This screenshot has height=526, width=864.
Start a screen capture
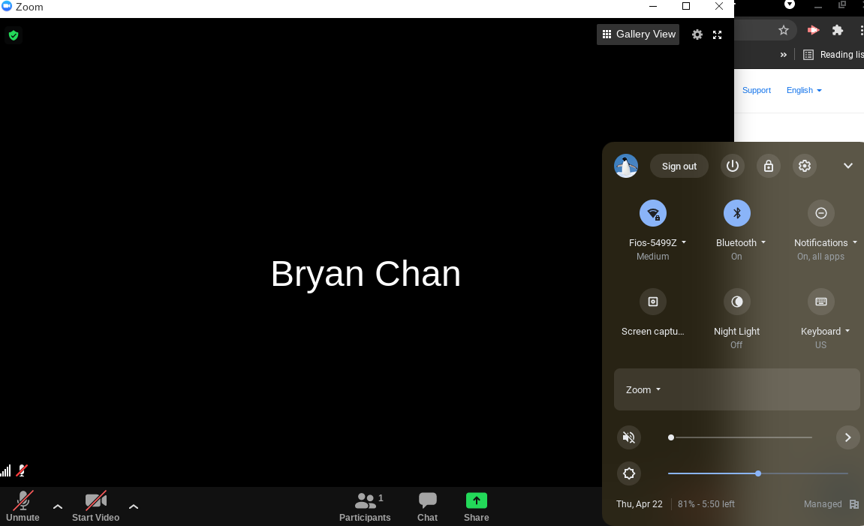tap(653, 302)
